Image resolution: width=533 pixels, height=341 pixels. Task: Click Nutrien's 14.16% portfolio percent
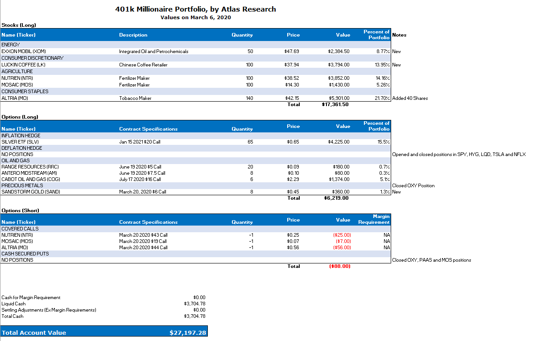coord(383,78)
